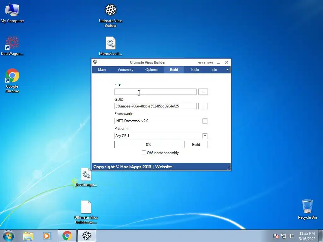Switch to the Main tab
323x242 pixels.
point(102,70)
